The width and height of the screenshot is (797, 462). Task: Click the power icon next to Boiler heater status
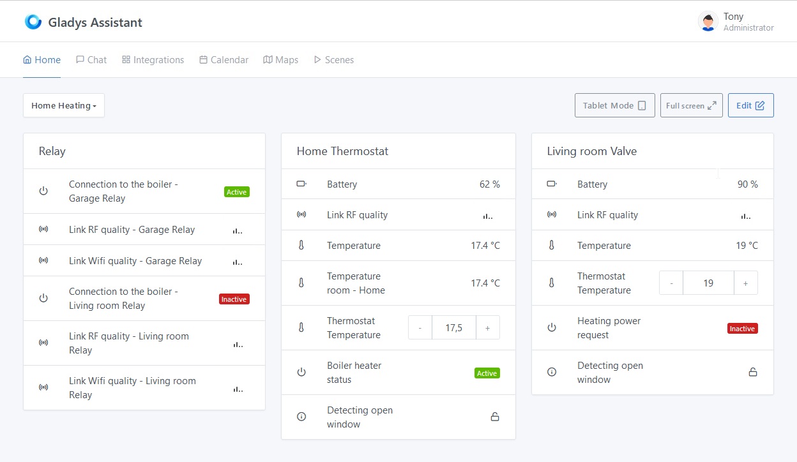(x=301, y=372)
